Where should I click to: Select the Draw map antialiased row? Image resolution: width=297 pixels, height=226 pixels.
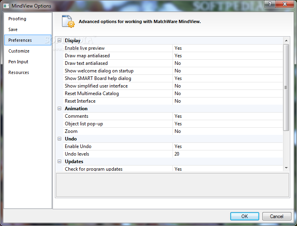click(173, 56)
